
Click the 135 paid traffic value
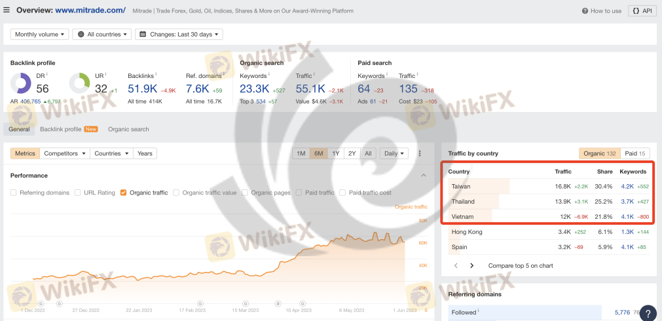408,88
